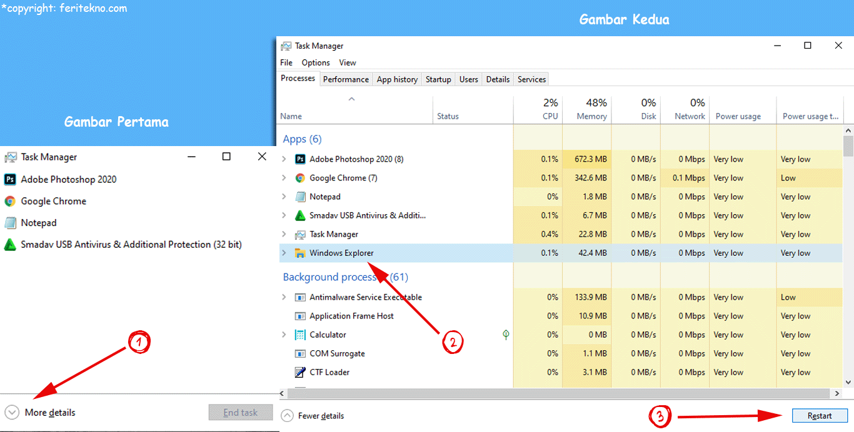Click Notepad icon in compact Task Manager
Screen dimensions: 854x432
click(x=10, y=223)
